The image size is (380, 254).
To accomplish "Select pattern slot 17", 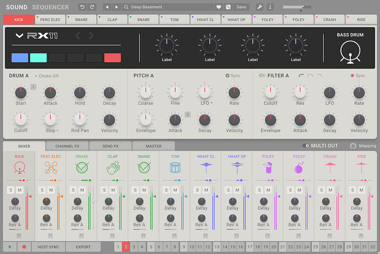I will tap(249, 247).
